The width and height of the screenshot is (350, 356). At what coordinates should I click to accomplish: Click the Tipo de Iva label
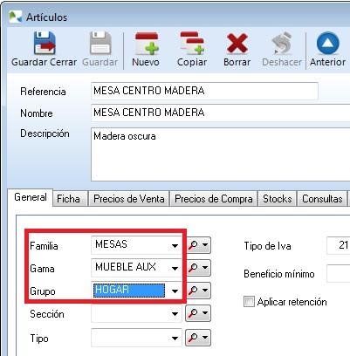coord(267,246)
